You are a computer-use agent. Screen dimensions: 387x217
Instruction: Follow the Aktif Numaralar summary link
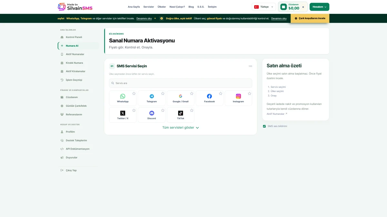tap(277, 114)
